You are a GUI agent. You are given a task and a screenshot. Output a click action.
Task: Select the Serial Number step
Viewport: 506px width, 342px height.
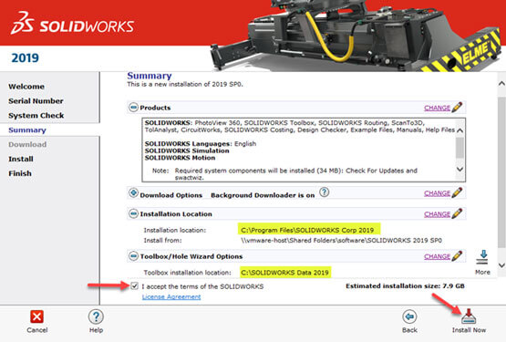tap(36, 101)
